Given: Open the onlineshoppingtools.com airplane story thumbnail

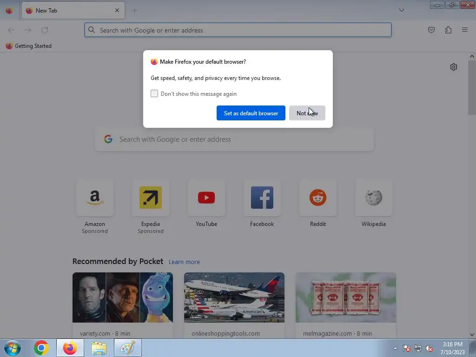Looking at the screenshot, I should 234,297.
